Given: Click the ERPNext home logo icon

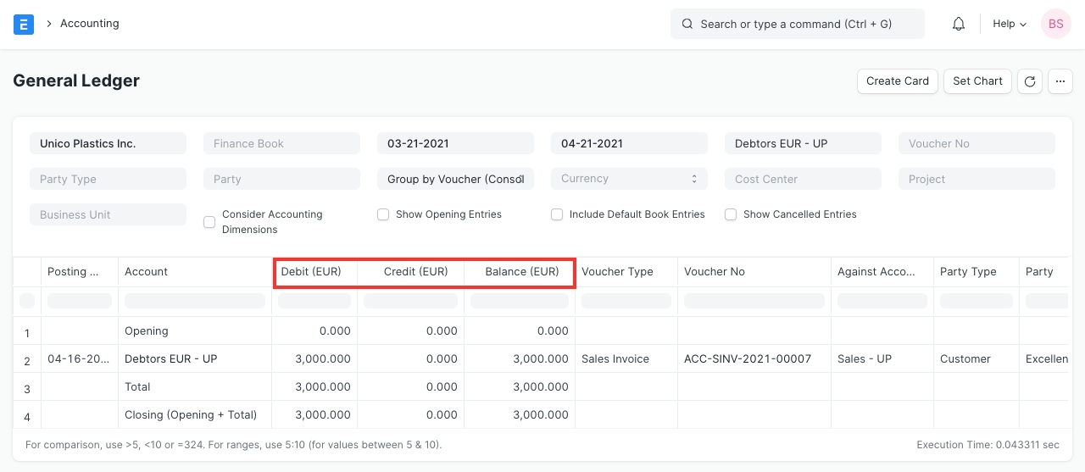Looking at the screenshot, I should (x=24, y=24).
